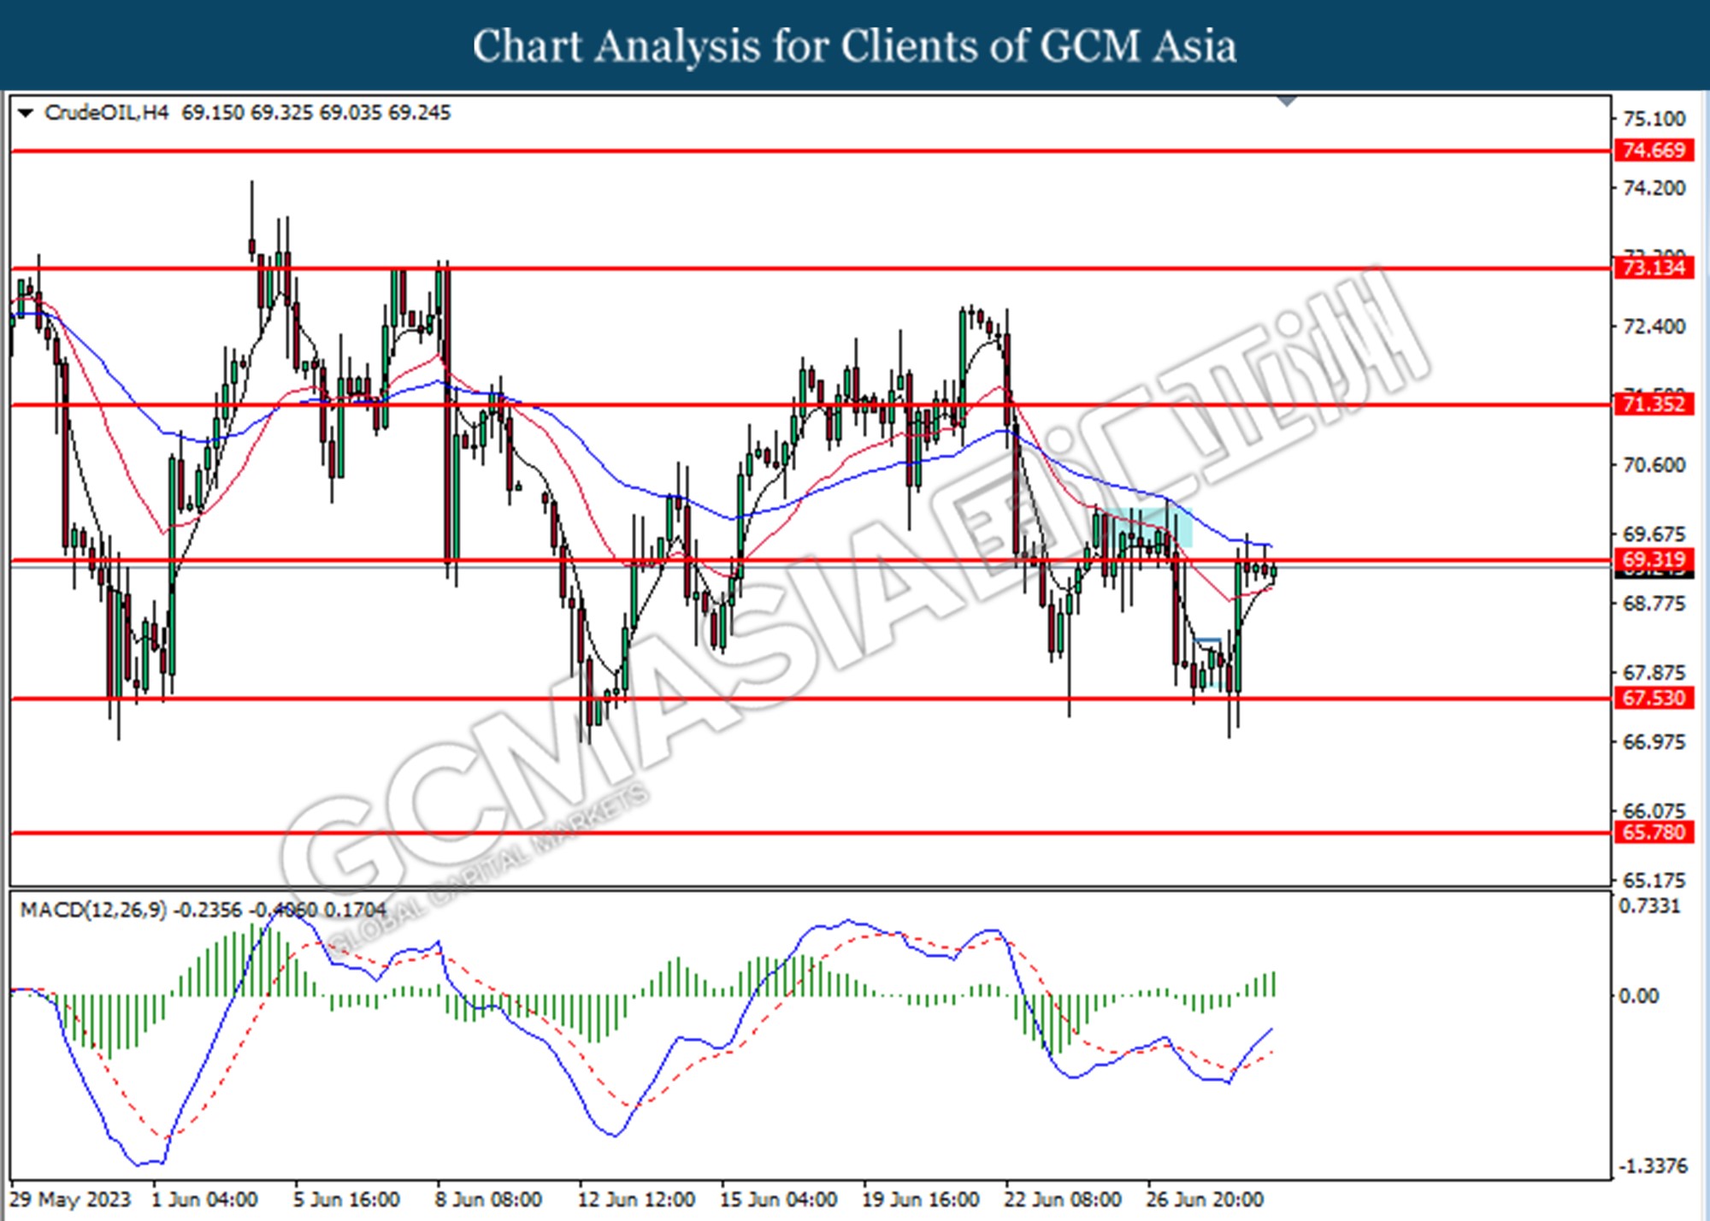This screenshot has width=1710, height=1221.
Task: Click the 1 Jun 04:00 time label
Action: (x=204, y=1200)
